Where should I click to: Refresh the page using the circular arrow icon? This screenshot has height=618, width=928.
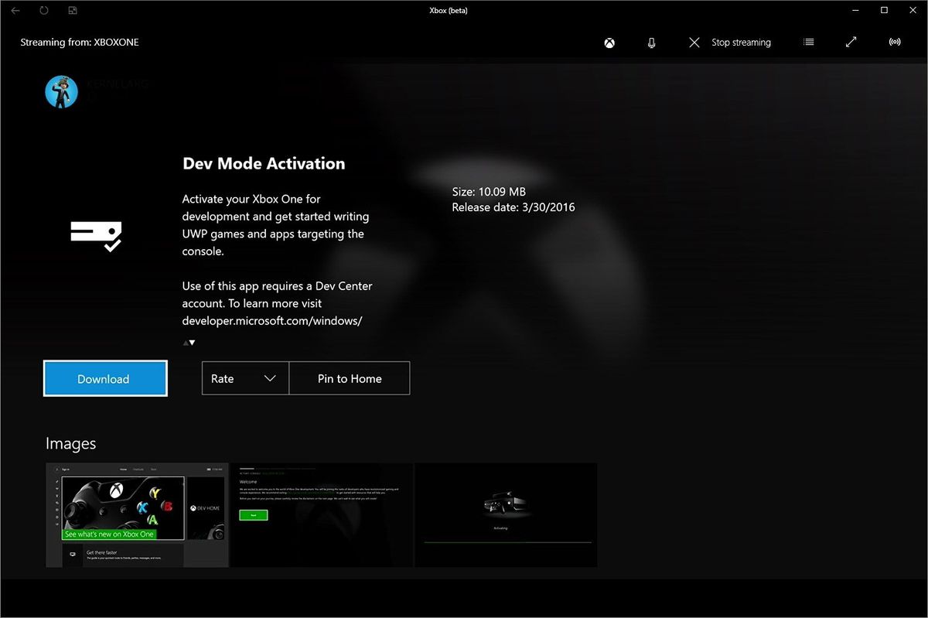click(x=44, y=10)
